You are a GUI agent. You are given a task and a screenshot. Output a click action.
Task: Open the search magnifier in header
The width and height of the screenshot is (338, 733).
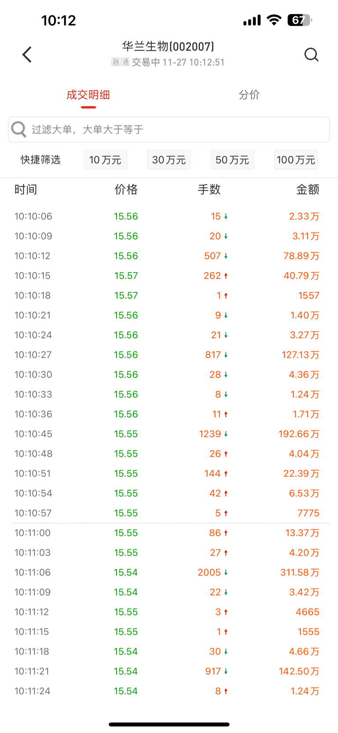pyautogui.click(x=311, y=55)
